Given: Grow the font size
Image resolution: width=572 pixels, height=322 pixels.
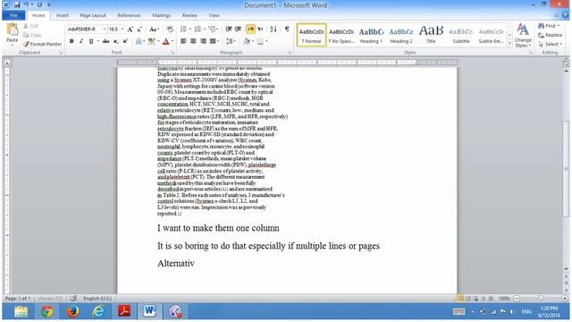Looking at the screenshot, I should pyautogui.click(x=130, y=30).
